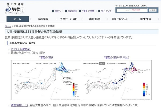Image resolution: width=161 pixels, height=111 pixels.
Task: Click the 平年比 highlighted label on right map
Action: click(102, 64)
